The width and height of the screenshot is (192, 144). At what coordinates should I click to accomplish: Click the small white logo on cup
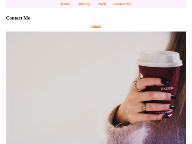point(141,75)
